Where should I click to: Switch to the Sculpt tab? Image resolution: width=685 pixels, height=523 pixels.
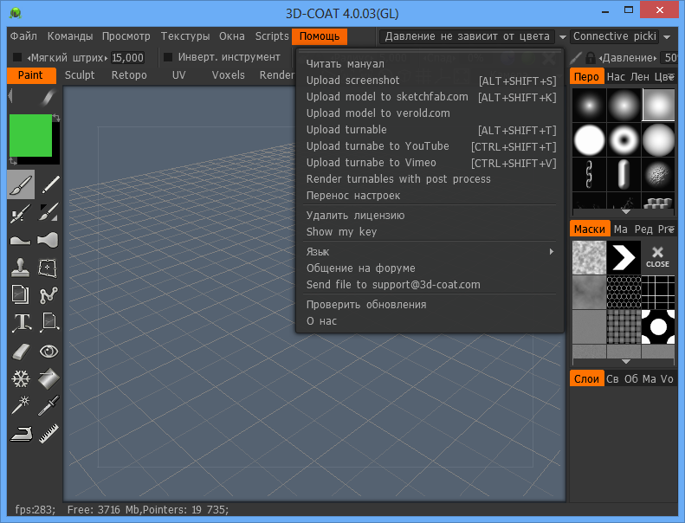coord(80,75)
